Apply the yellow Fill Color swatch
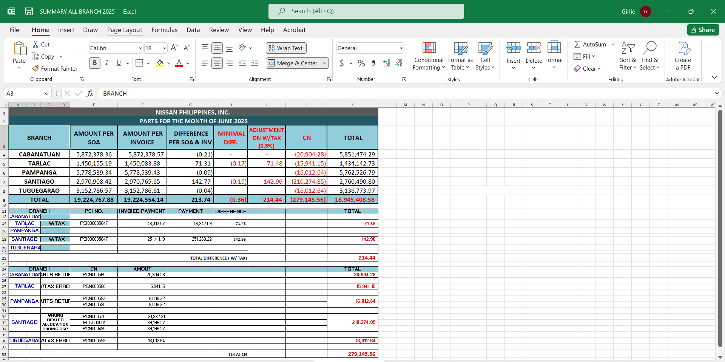725x362 pixels. (x=160, y=63)
